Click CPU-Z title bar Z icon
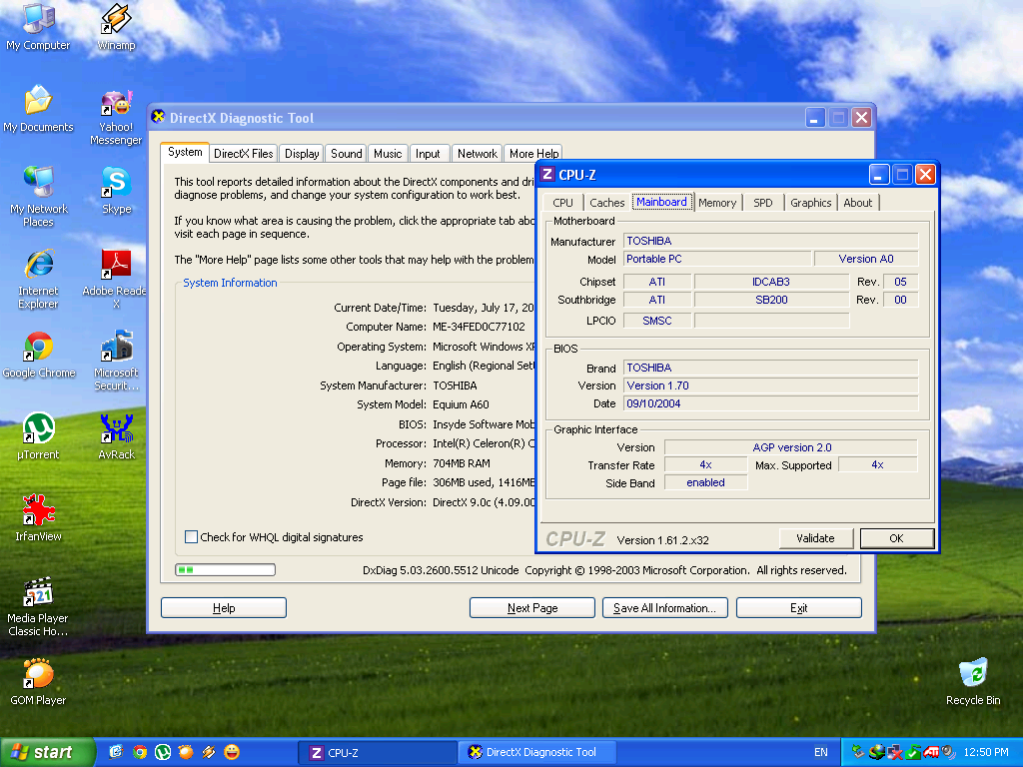The width and height of the screenshot is (1023, 767). click(x=547, y=174)
